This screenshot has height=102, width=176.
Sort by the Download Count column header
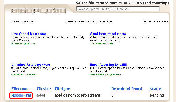[127, 89]
